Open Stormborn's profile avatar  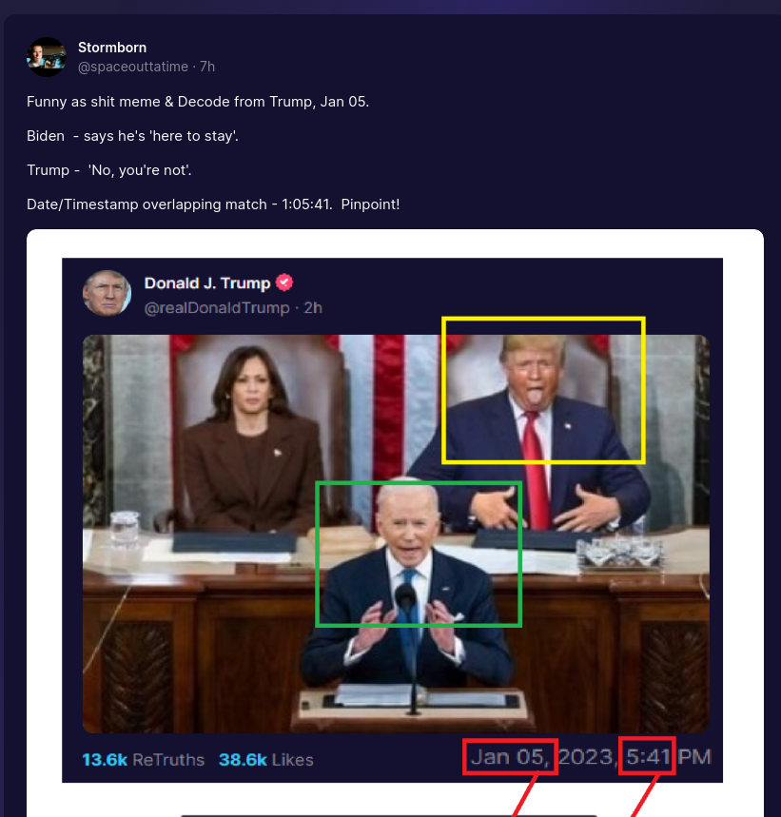coord(47,57)
